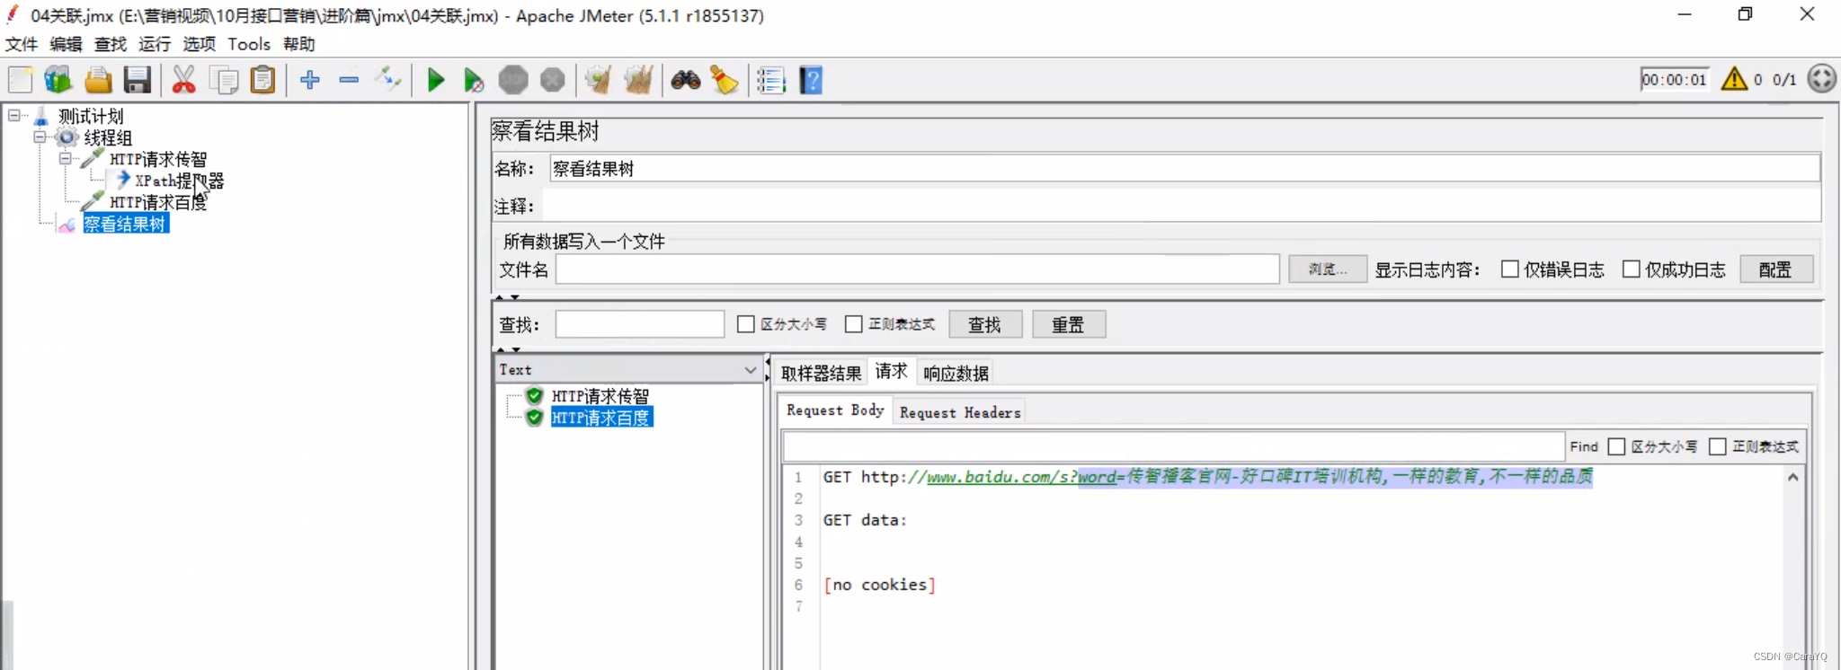Click the 查找 search button

click(985, 324)
